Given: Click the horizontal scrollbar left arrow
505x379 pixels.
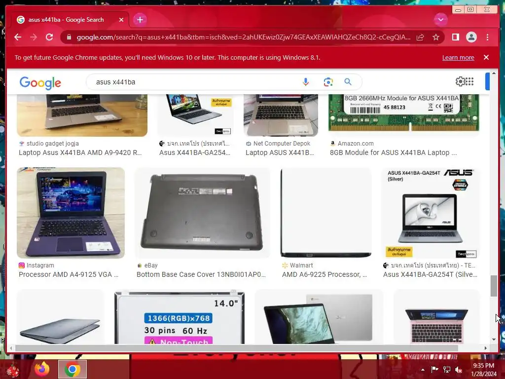Looking at the screenshot, I should tap(11, 348).
